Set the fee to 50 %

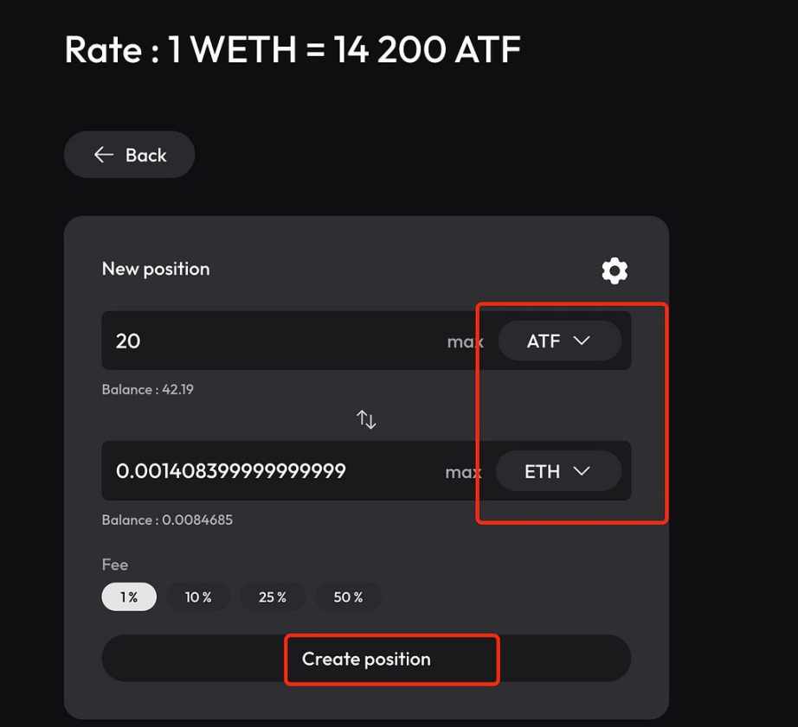tap(348, 597)
